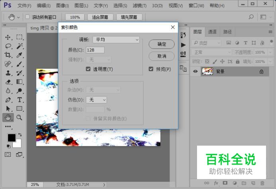Select the Eraser tool
The image size is (276, 189).
click(8, 82)
